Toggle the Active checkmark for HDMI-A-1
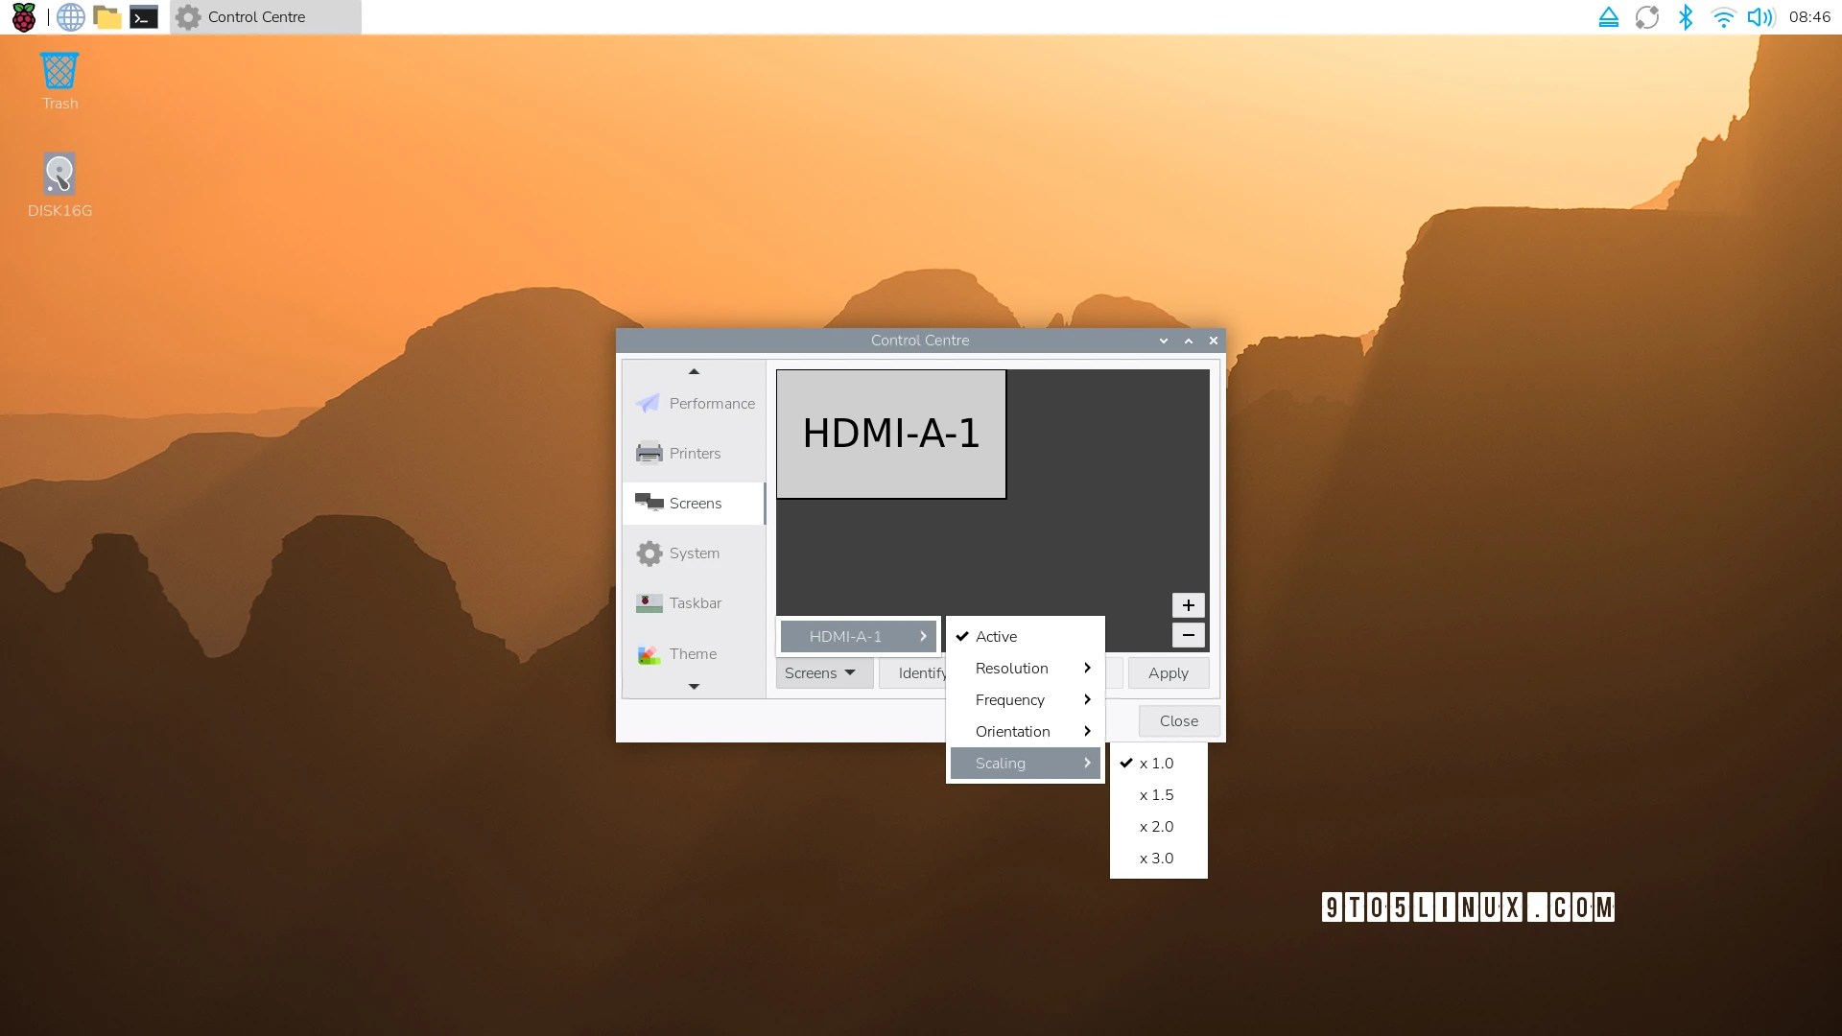The height and width of the screenshot is (1036, 1842). (x=996, y=637)
